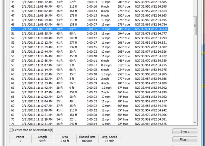The image size is (205, 146).
Task: Click the Area summary value 0 sq ft
Action: (x=65, y=141)
